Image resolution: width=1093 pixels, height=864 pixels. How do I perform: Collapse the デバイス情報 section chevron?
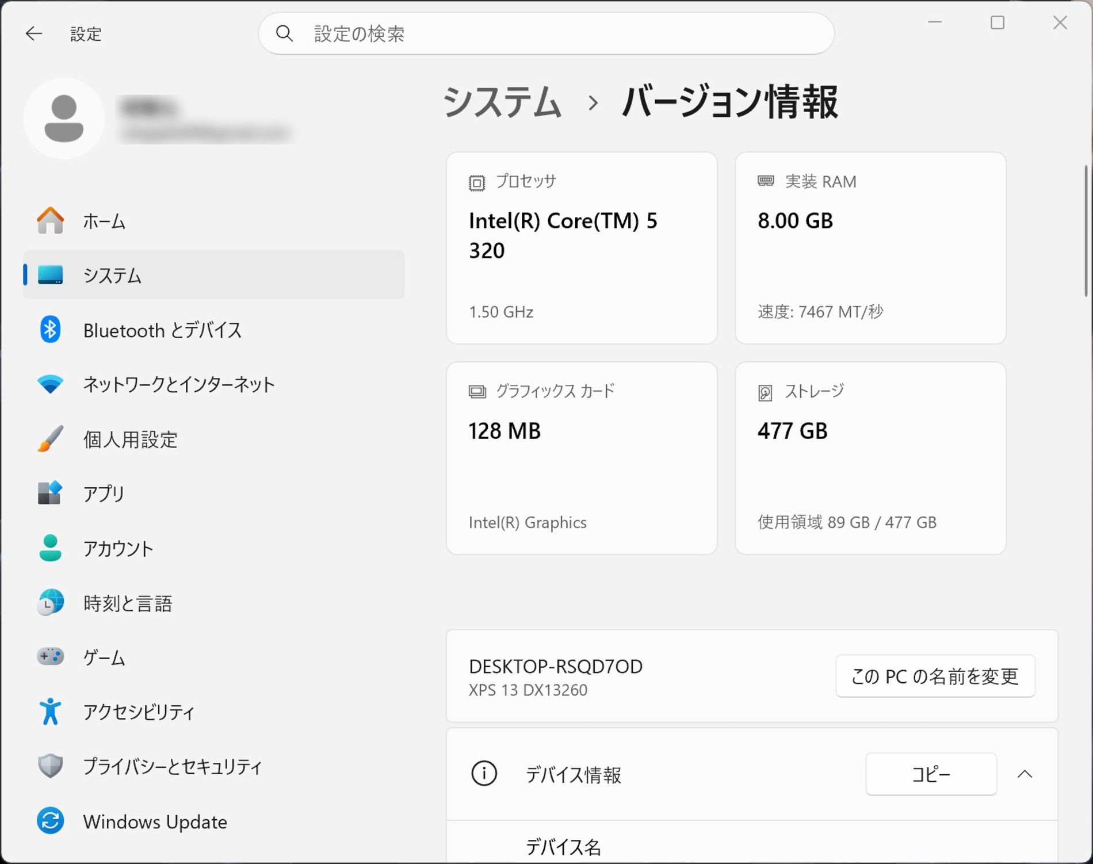pyautogui.click(x=1025, y=774)
